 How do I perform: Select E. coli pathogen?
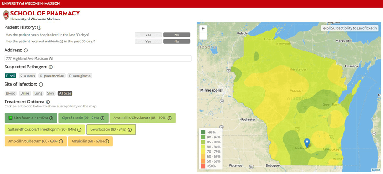tap(10, 76)
